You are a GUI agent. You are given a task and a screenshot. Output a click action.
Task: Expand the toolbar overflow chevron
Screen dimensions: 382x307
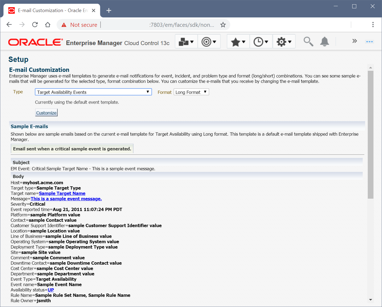point(354,41)
